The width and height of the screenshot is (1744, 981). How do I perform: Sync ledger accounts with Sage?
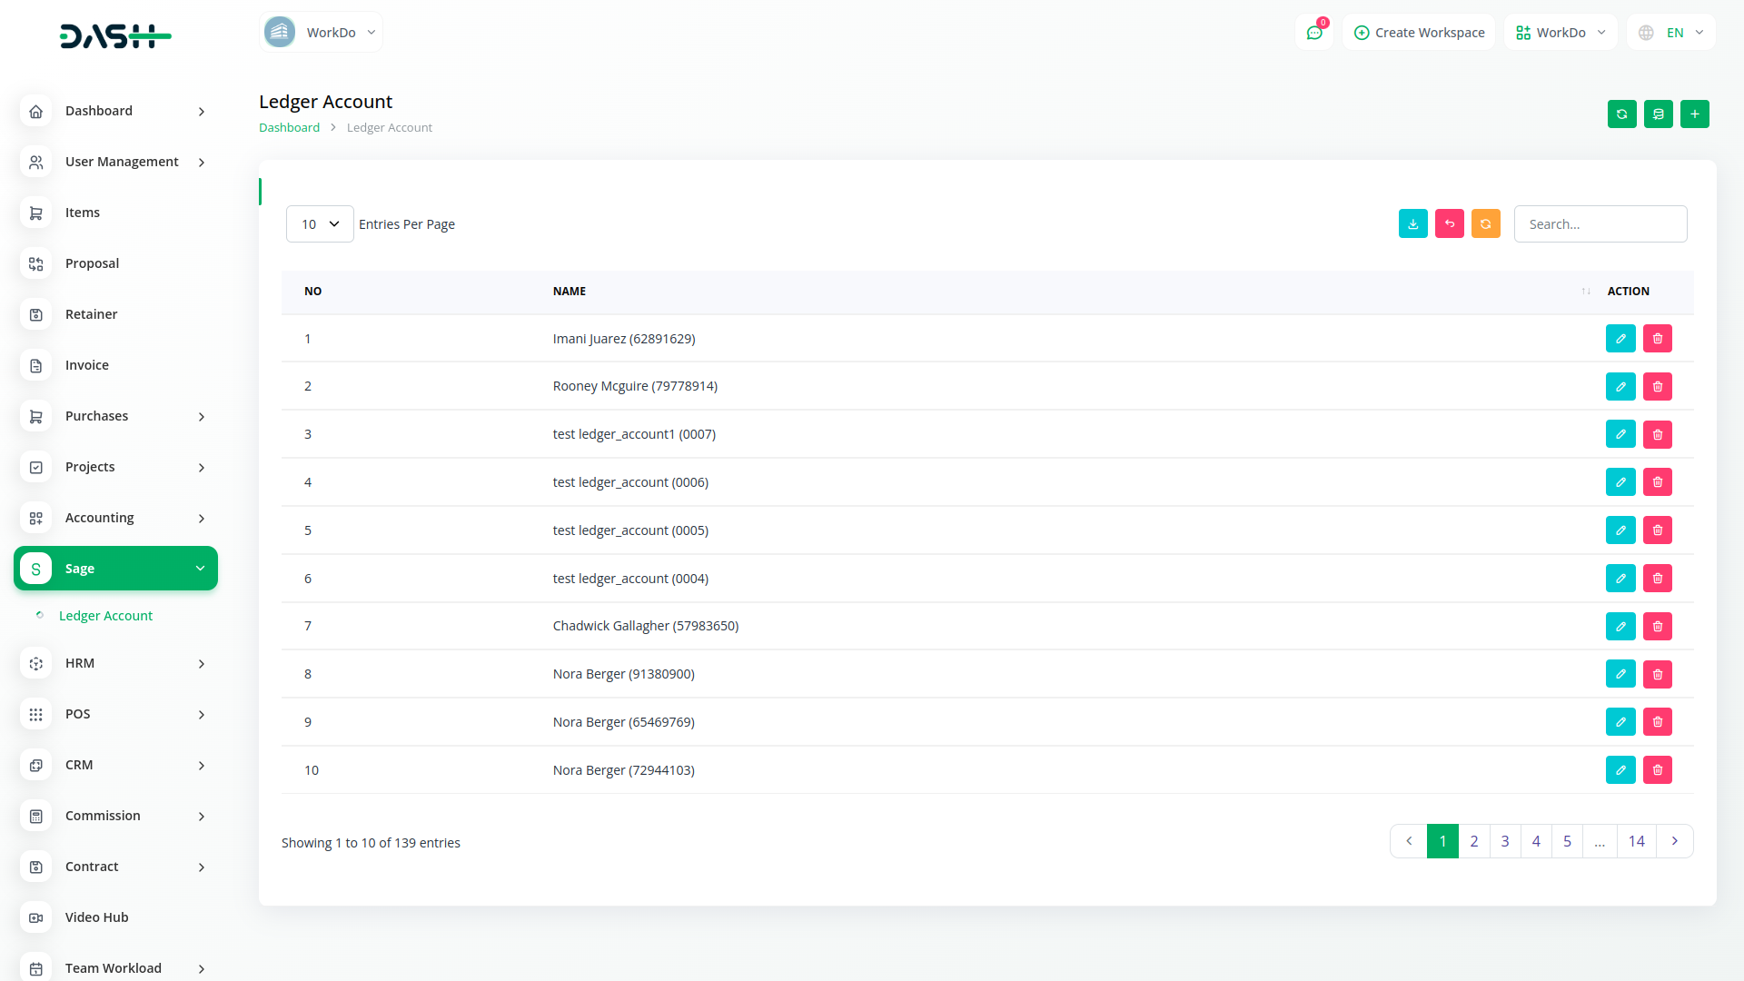[x=1622, y=114]
